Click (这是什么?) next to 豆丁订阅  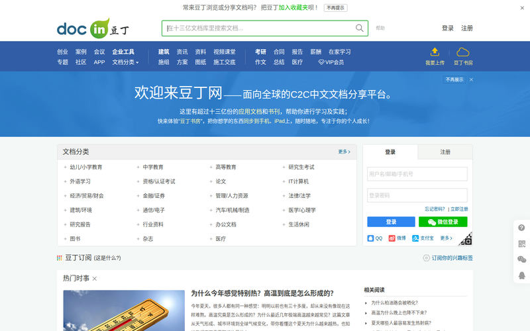[107, 258]
